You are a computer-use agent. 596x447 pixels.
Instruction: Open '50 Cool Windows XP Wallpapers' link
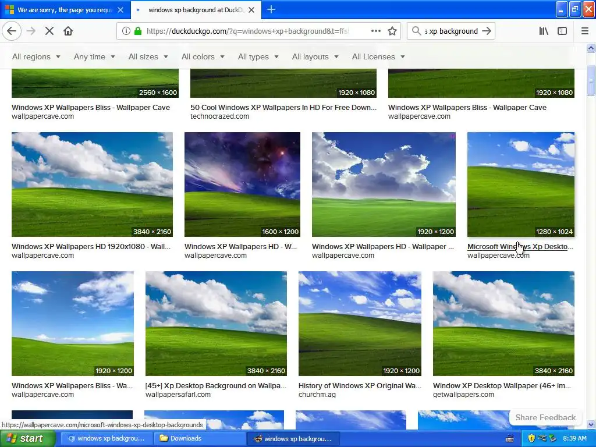pyautogui.click(x=283, y=107)
